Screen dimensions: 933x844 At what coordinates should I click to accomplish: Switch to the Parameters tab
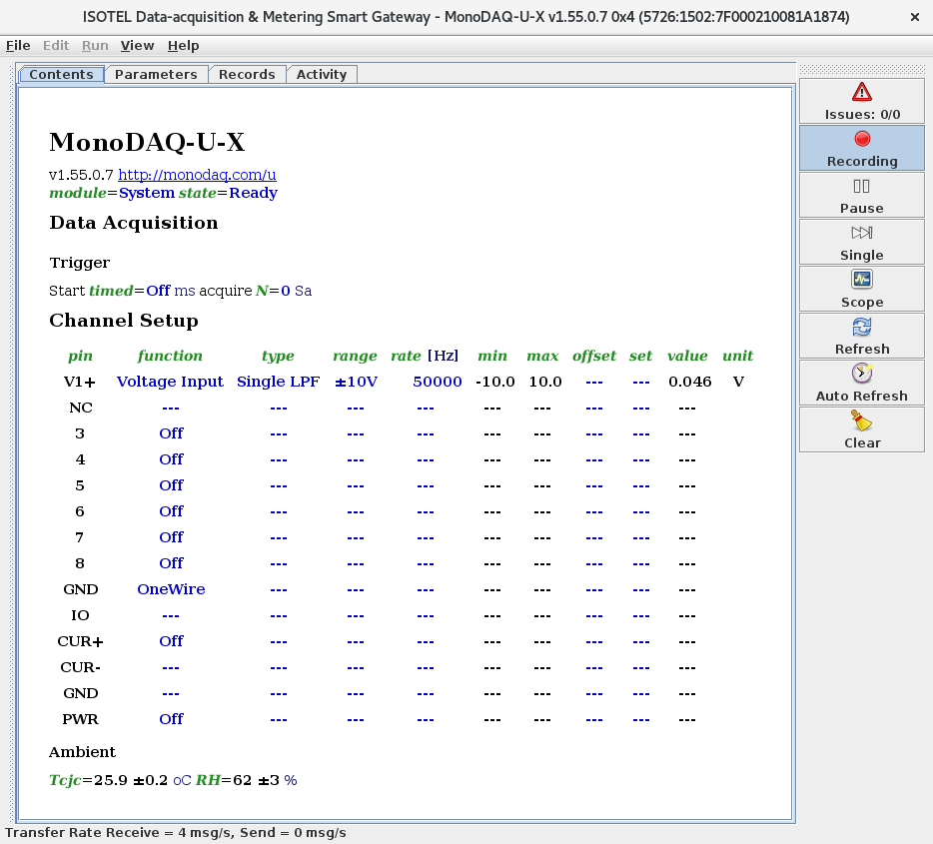coord(156,74)
